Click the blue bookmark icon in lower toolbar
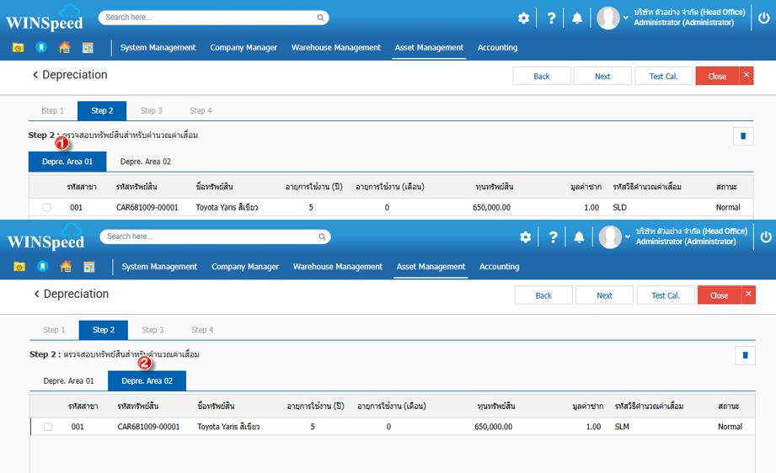 click(x=42, y=267)
